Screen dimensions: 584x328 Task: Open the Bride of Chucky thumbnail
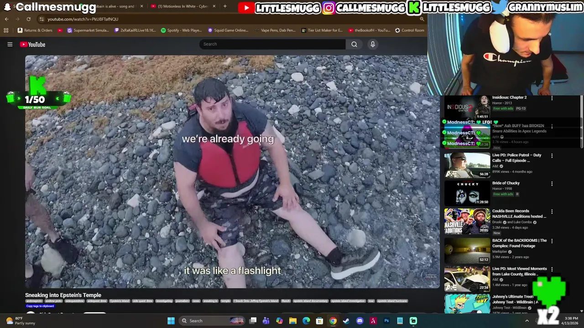[467, 193]
